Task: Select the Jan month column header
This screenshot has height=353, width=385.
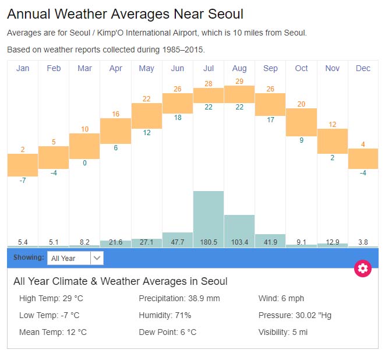Action: [23, 68]
